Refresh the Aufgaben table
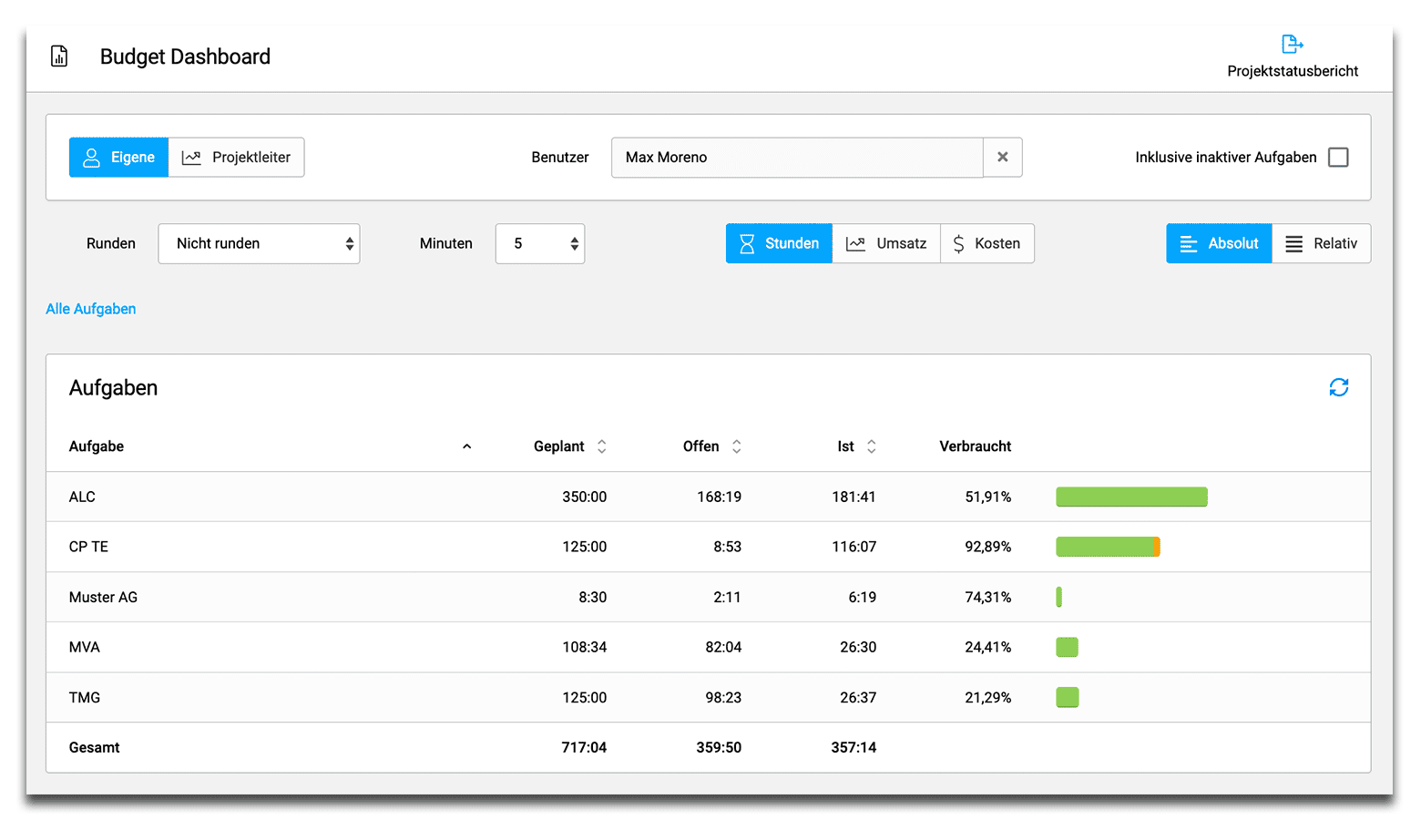Screen dimensions: 1421x820 [1338, 387]
